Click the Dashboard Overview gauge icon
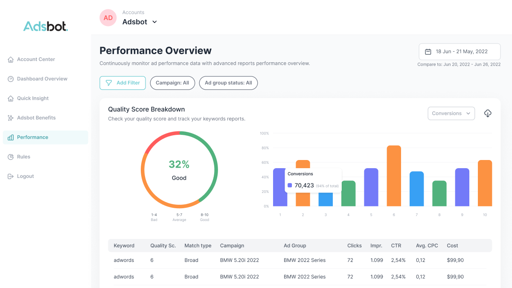 (11, 79)
